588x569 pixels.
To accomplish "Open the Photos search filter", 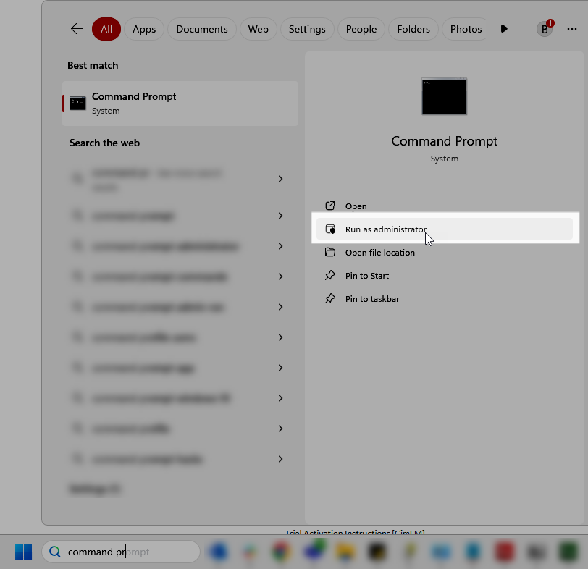I will [466, 29].
